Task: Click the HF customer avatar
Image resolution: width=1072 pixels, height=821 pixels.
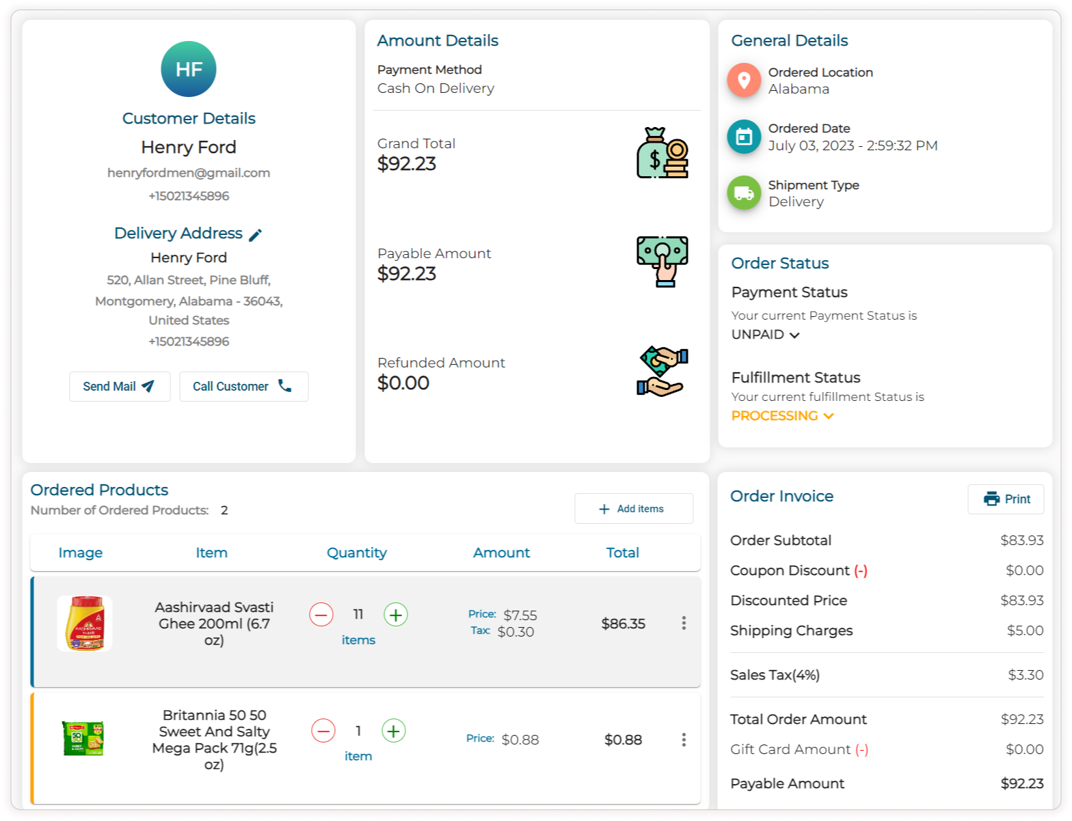Action: (x=188, y=69)
